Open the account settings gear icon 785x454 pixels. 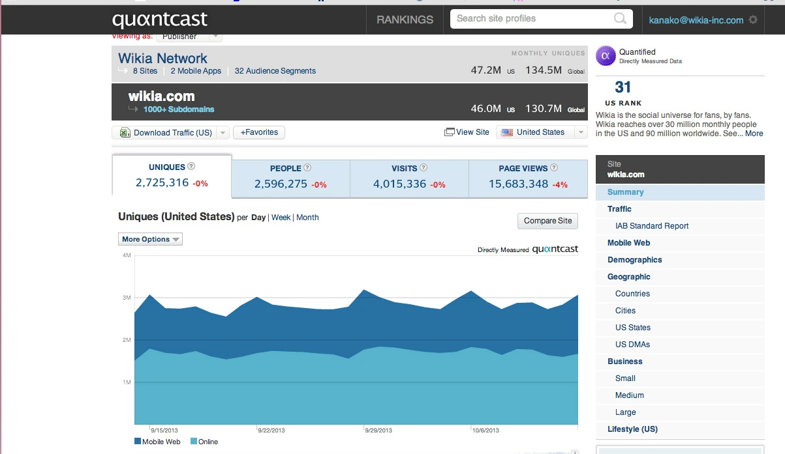pos(753,20)
